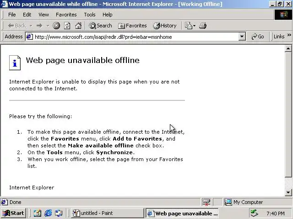
Task: Click the Refresh page icon
Action: point(67,26)
